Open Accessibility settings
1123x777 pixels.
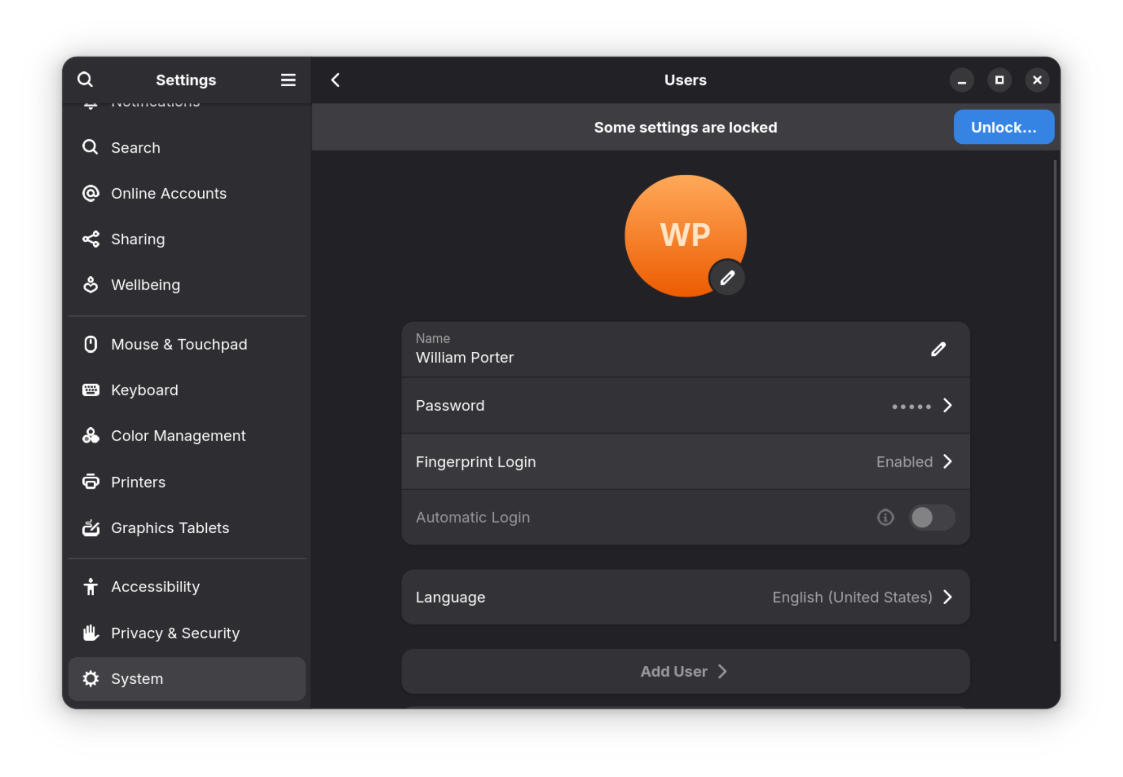[187, 587]
